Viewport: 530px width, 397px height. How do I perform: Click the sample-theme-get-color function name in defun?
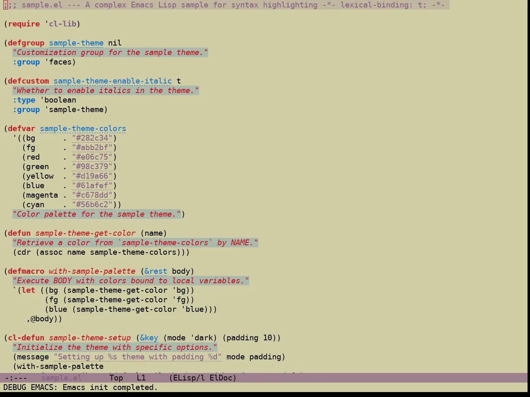pyautogui.click(x=85, y=233)
